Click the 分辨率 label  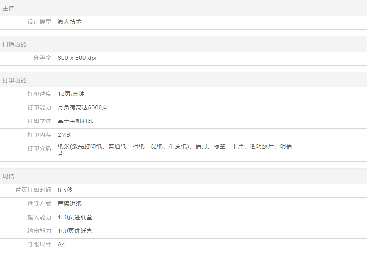tap(42, 58)
